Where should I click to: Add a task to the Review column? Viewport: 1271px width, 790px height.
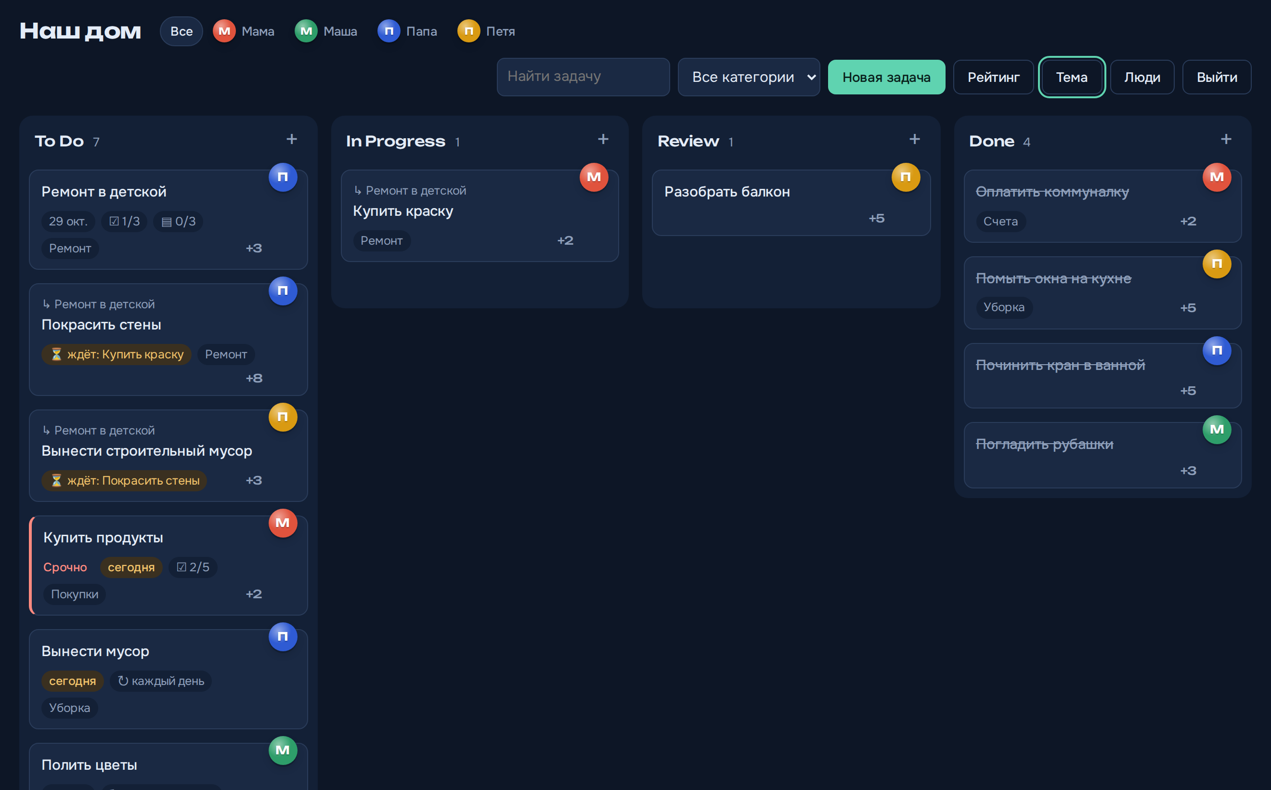click(x=914, y=140)
